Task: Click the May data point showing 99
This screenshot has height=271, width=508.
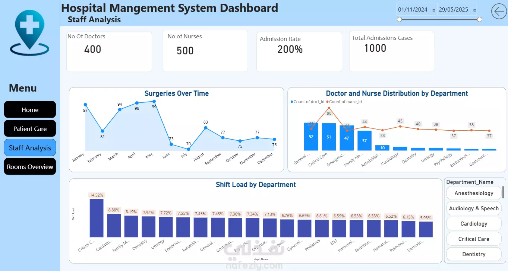Action: pyautogui.click(x=154, y=101)
